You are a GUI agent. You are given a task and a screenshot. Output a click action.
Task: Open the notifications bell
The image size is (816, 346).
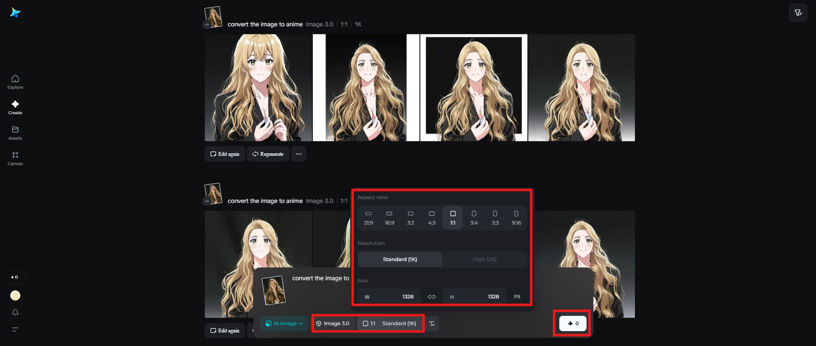click(15, 312)
